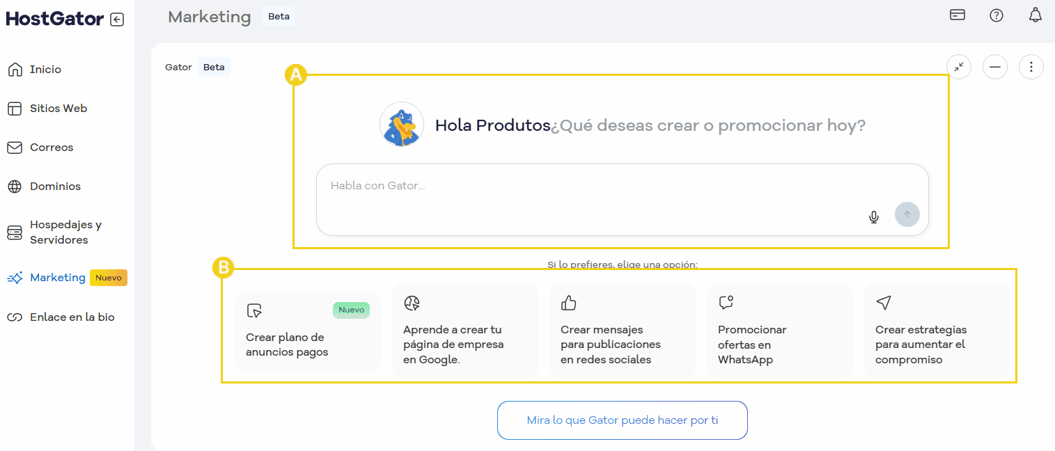Click the Hospedajes y Servidores server icon
This screenshot has width=1055, height=451.
point(15,231)
